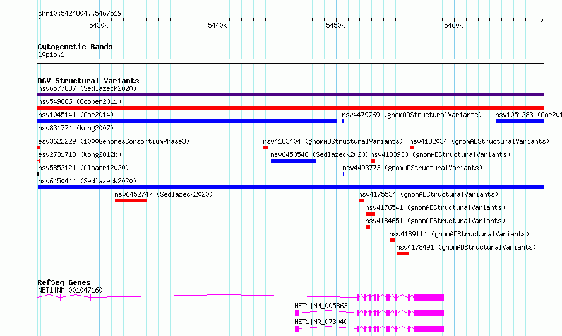Screen dimensions: 562x336
Task: Click the nsv4183404 gnomAD variant label
Action: tap(333, 141)
